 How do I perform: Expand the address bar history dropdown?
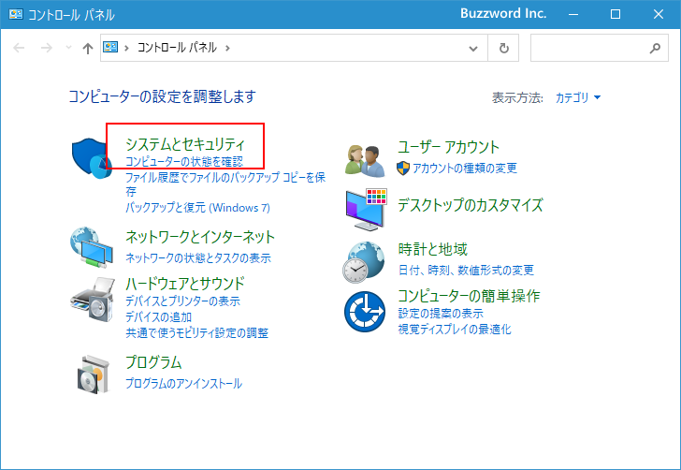point(473,49)
